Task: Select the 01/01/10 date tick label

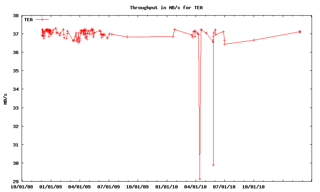Action: pos(167,186)
